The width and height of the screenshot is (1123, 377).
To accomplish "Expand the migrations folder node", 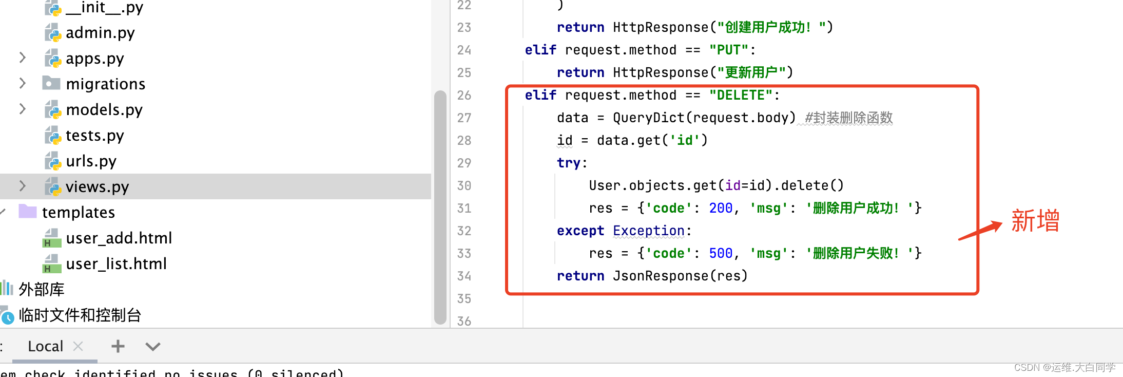I will (x=22, y=83).
